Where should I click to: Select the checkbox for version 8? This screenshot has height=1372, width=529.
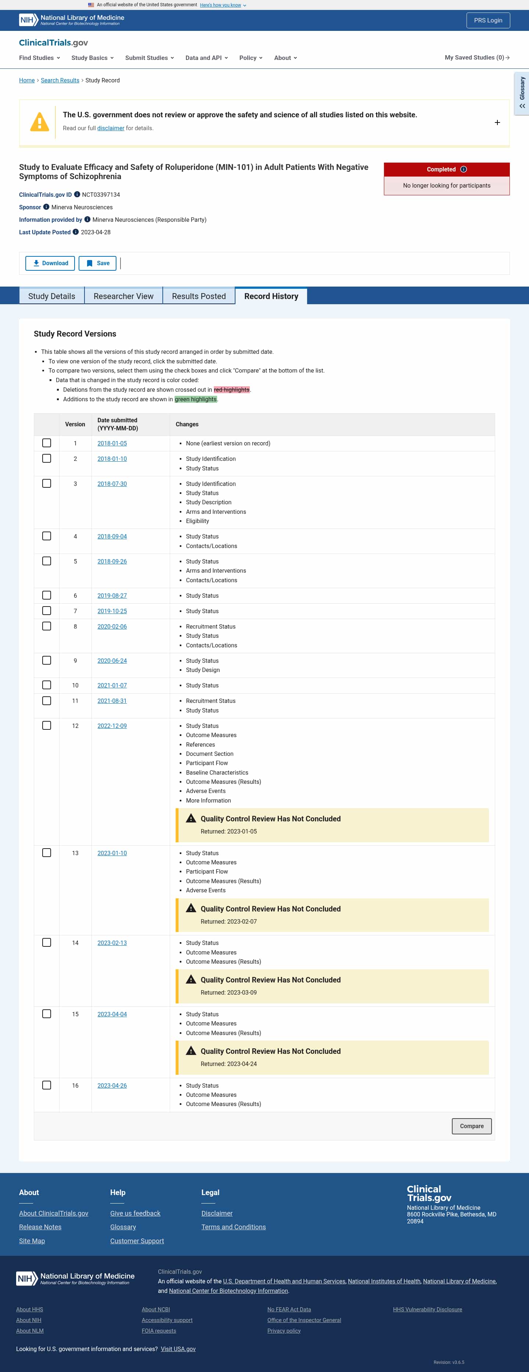(x=47, y=626)
